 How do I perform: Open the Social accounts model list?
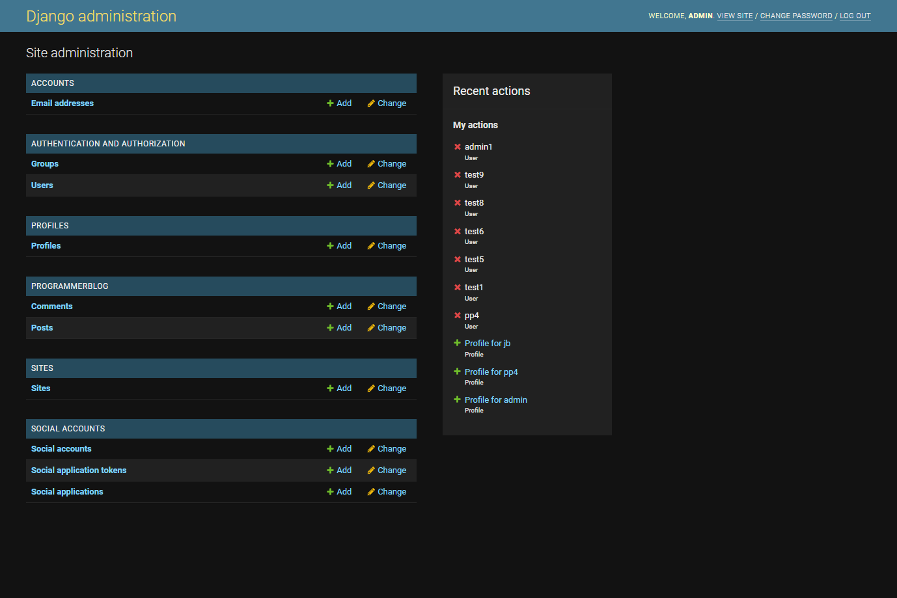coord(61,449)
